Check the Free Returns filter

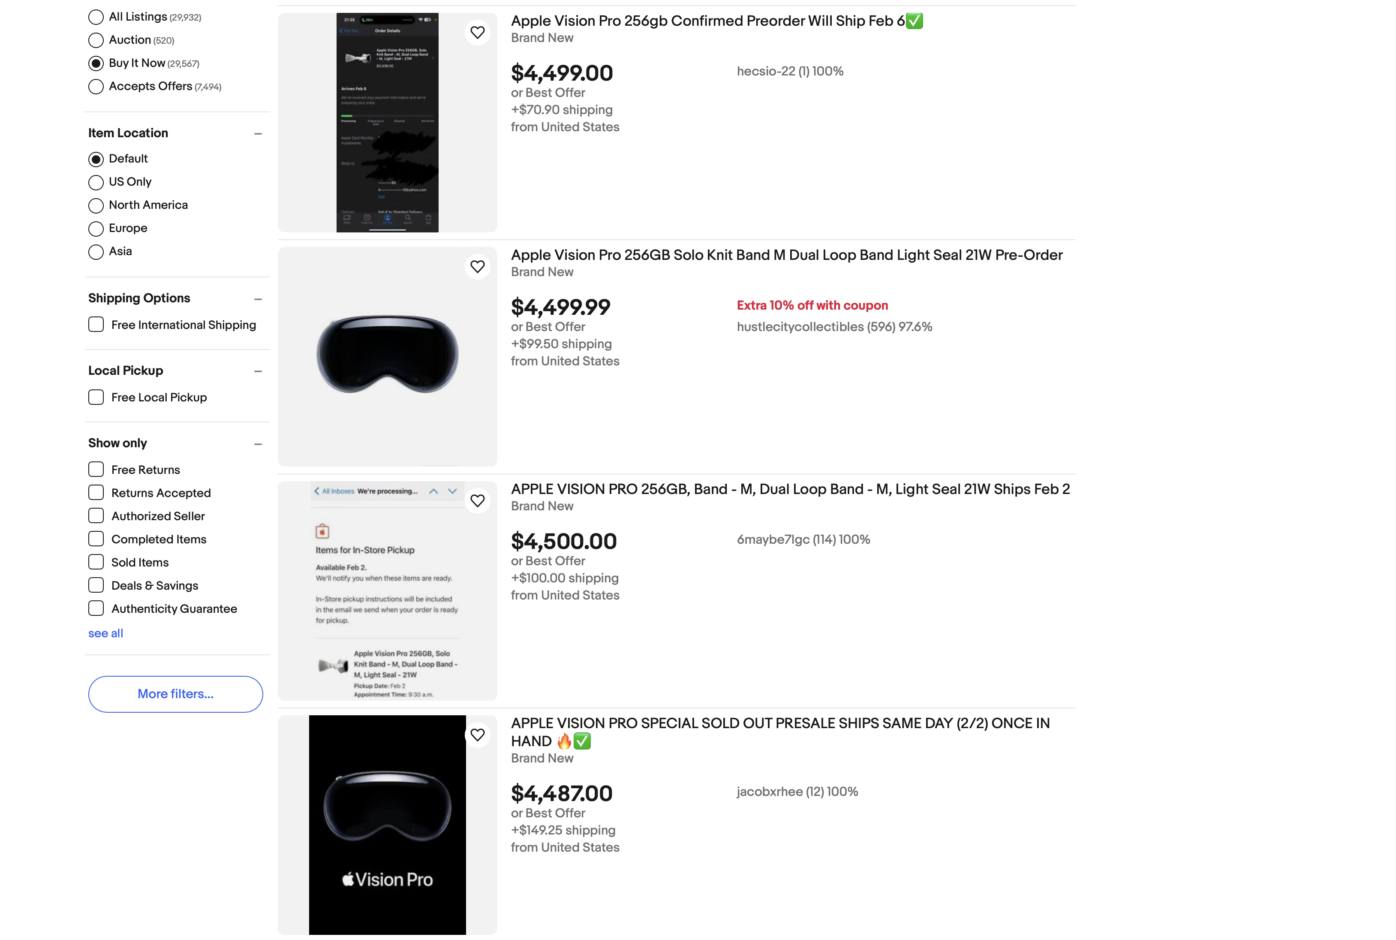coord(95,469)
